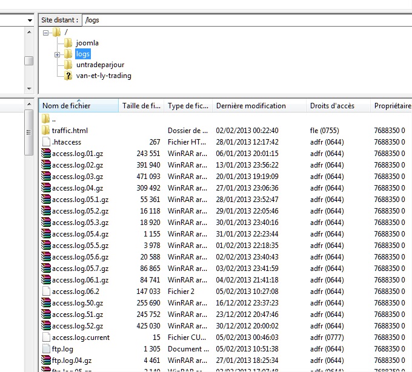Click the WinRAR icon of access.log.01.gz
Viewport: 412px width, 372px height.
click(47, 154)
